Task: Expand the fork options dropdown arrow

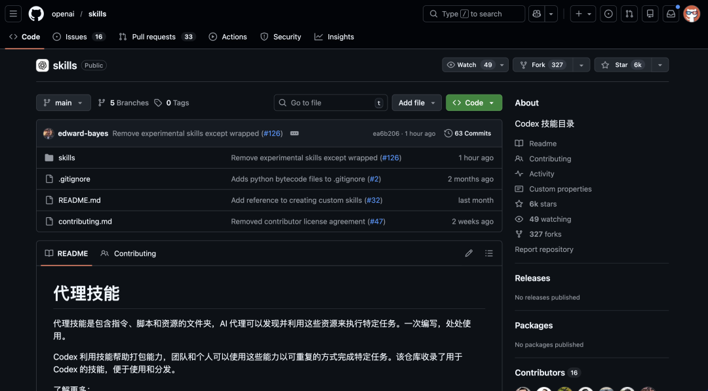Action: tap(581, 65)
